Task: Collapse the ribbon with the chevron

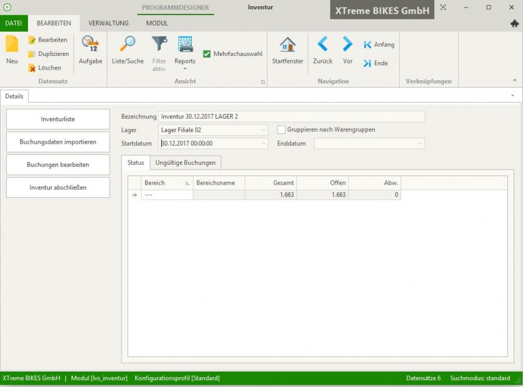Action: [515, 80]
